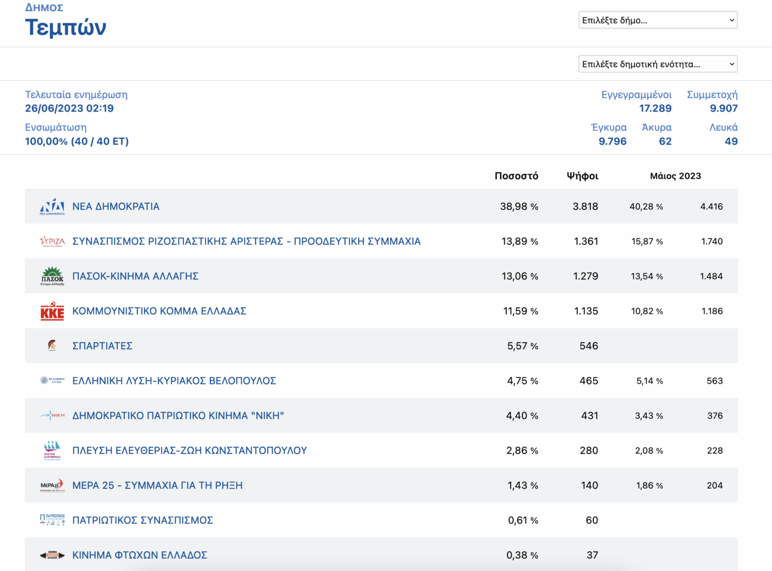
Task: Open the 'Επιλέξτε δήμο...' dropdown
Action: tap(658, 20)
